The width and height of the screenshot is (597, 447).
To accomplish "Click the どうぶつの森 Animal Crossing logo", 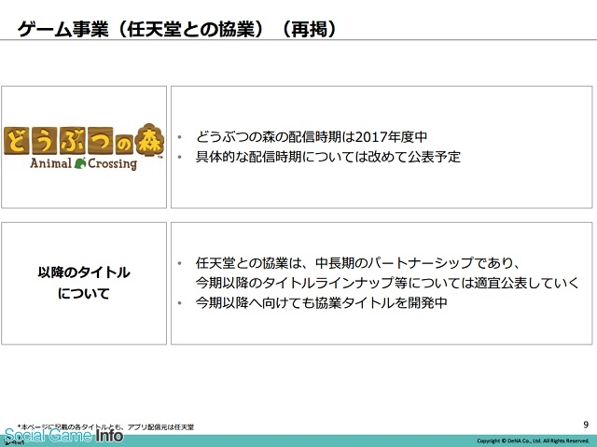I will pyautogui.click(x=84, y=147).
